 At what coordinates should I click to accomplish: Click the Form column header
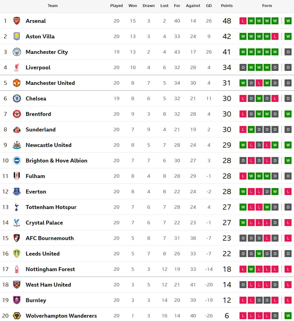point(267,5)
